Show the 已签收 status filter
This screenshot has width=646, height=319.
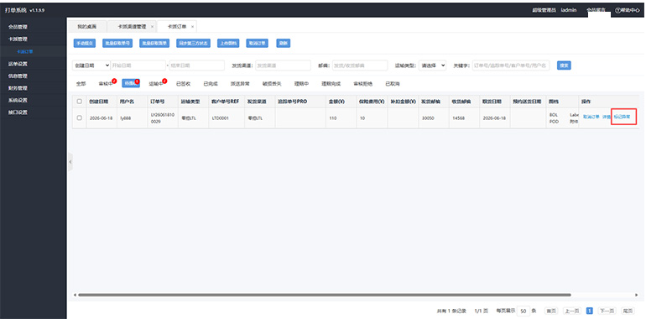183,84
